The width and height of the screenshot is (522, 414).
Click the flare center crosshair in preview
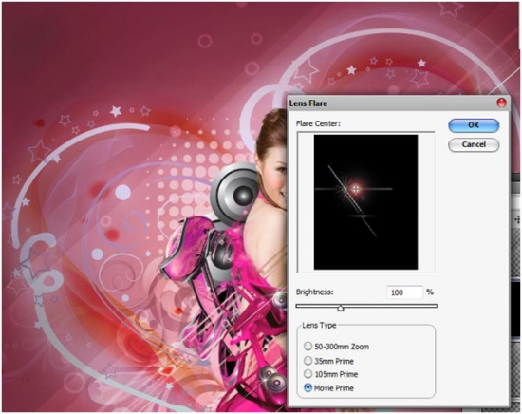click(x=356, y=189)
